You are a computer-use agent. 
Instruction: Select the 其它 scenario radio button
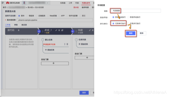coord(80,16)
